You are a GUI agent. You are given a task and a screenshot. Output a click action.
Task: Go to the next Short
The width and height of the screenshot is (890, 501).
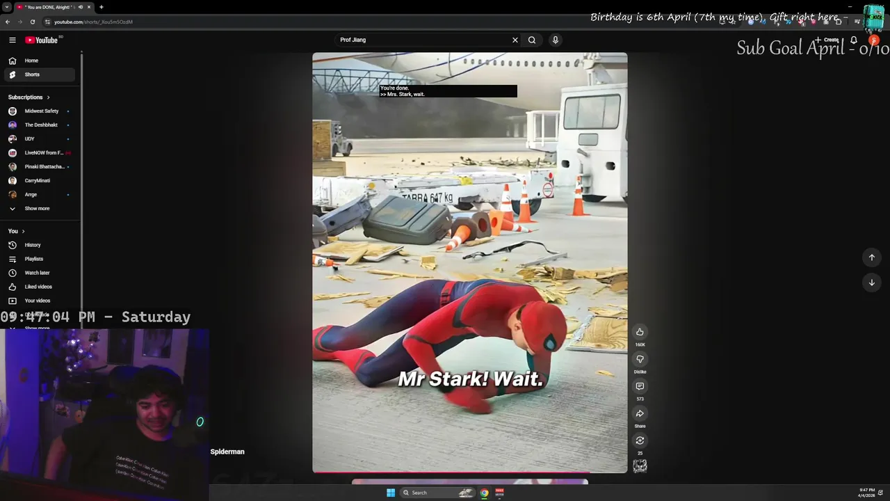[x=871, y=283]
